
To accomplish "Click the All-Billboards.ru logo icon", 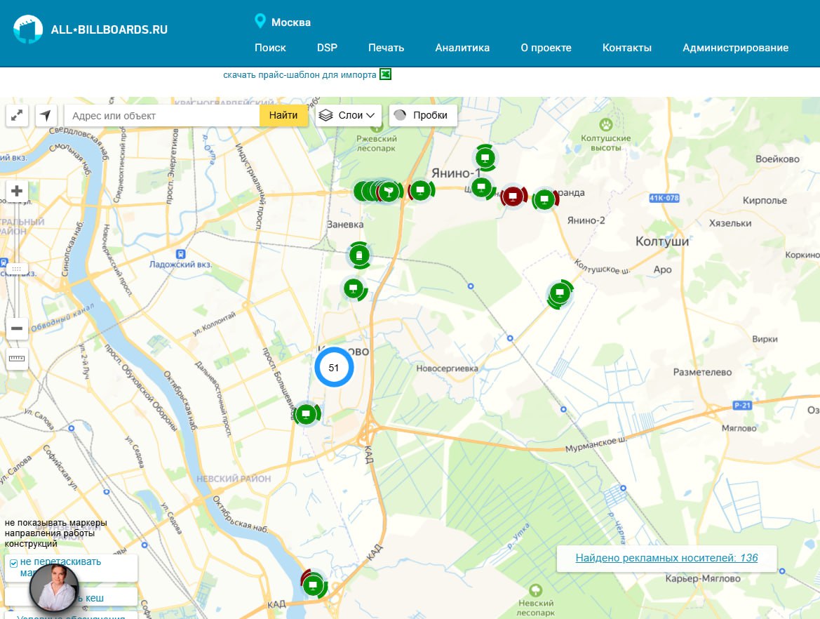I will pos(28,29).
